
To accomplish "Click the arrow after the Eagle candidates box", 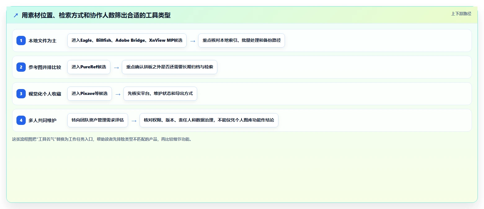I will (193, 41).
